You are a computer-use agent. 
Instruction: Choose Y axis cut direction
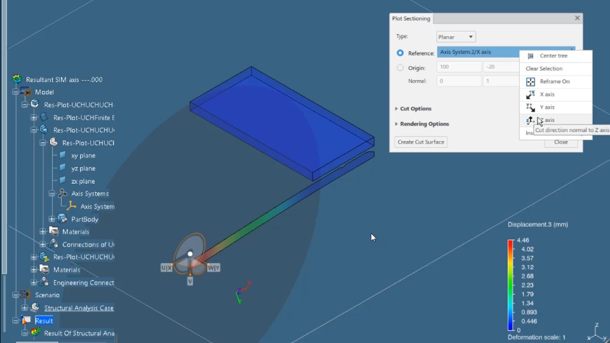(x=556, y=107)
